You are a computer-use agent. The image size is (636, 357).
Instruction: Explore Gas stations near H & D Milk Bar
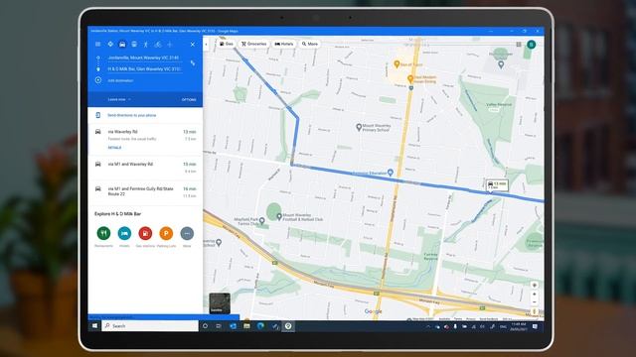pos(145,234)
